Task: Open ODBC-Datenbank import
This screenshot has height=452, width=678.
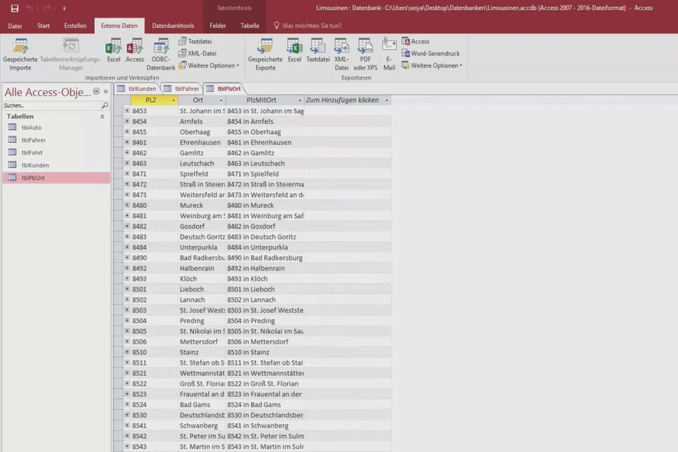Action: (x=161, y=54)
